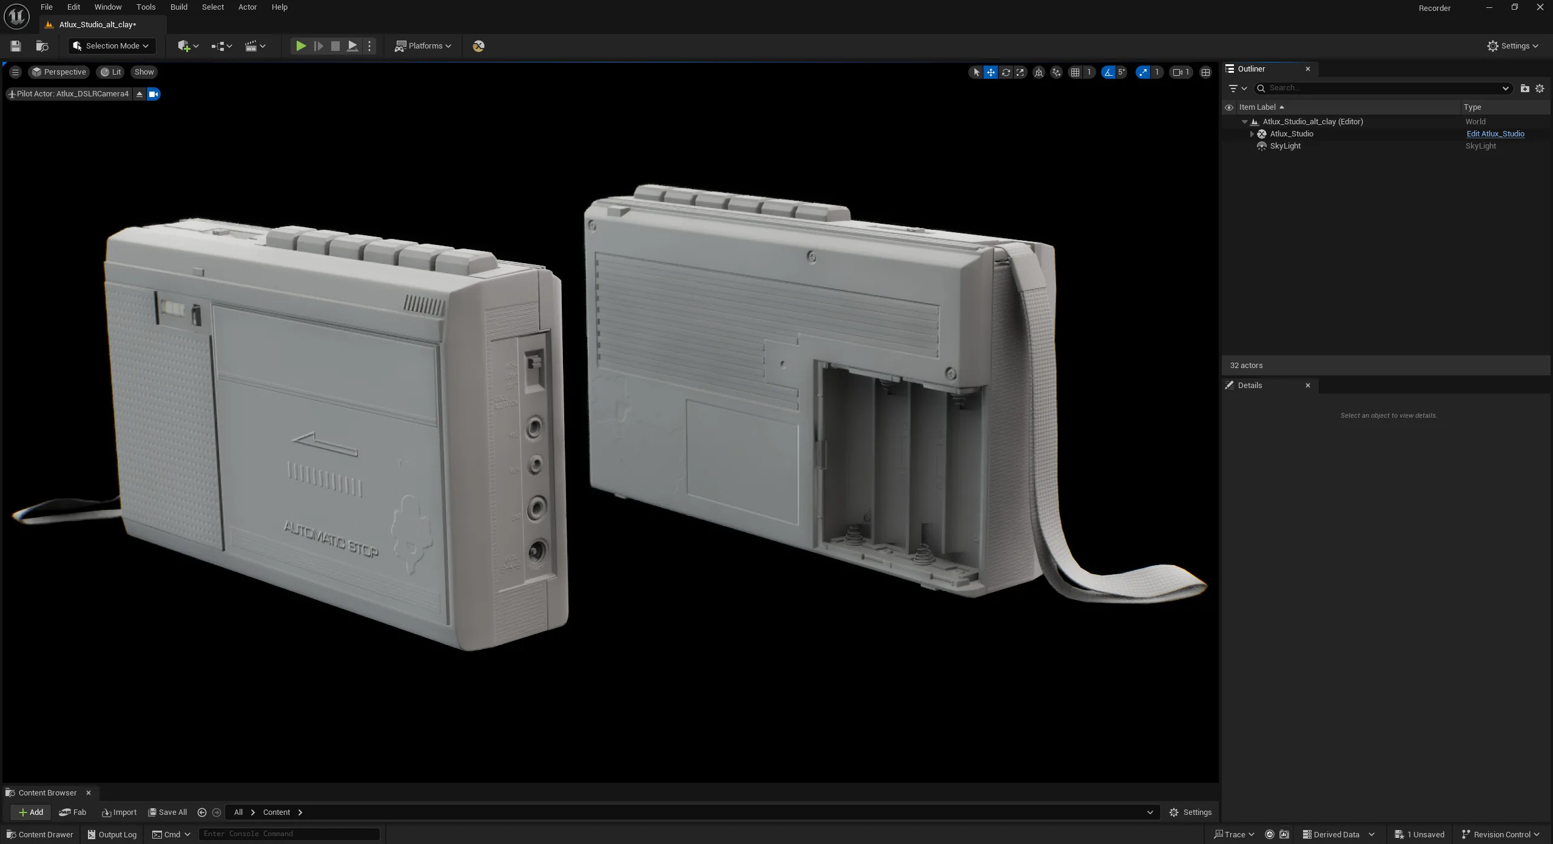
Task: Open the File menu
Action: click(x=47, y=7)
